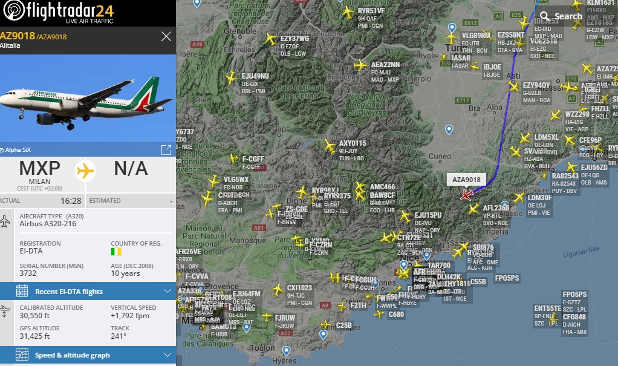Close the AZ9018 flight details panel
618x366 pixels.
pos(166,37)
